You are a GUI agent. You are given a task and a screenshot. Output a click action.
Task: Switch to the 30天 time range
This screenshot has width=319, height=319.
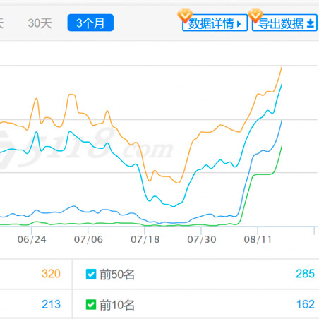(x=40, y=23)
